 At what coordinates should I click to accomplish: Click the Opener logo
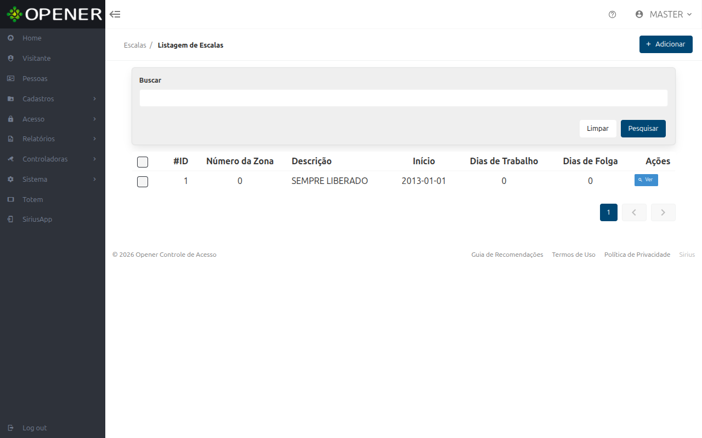(x=54, y=14)
